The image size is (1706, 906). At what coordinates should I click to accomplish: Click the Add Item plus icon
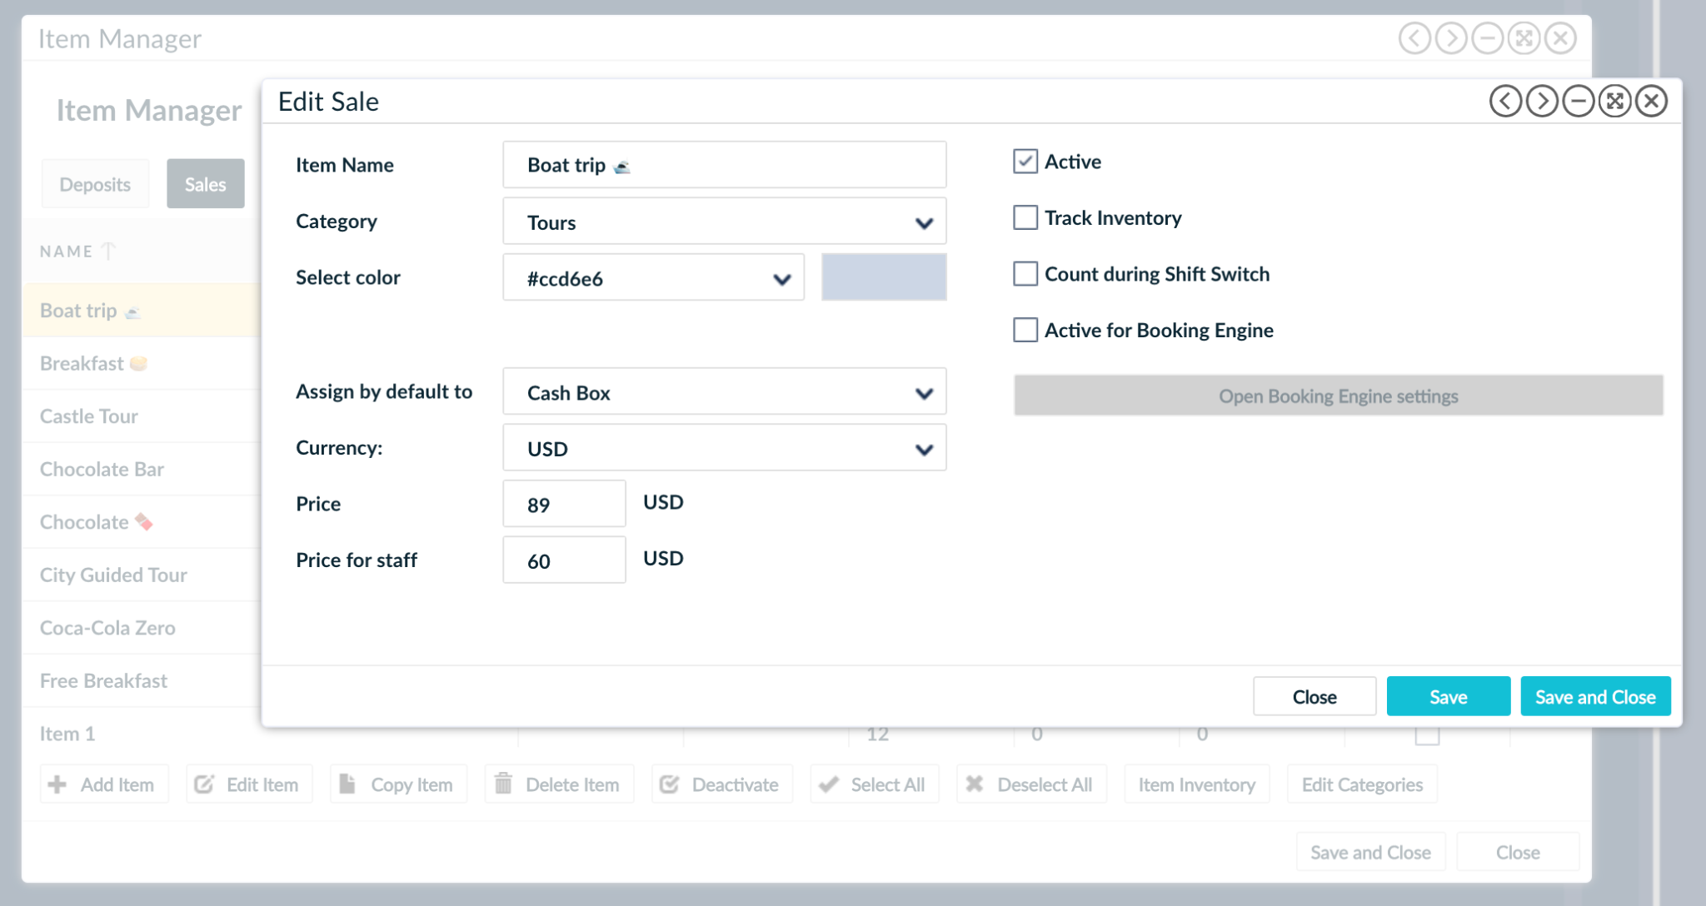coord(57,784)
